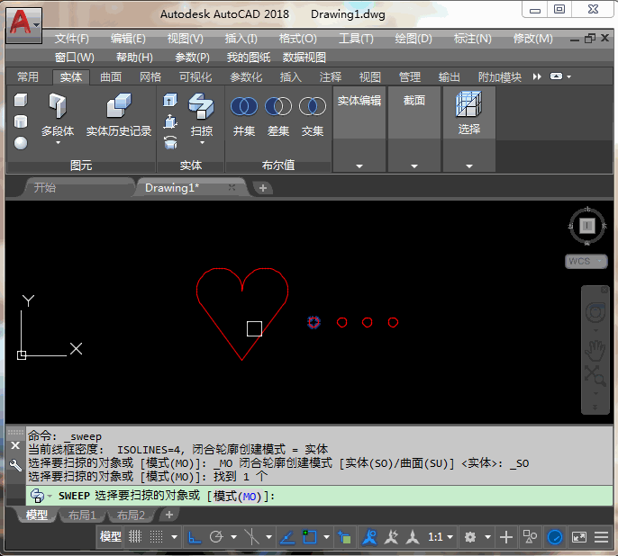Open the Polysolid (多段体) dropdown arrow
Viewport: 618px width, 556px height.
point(58,143)
